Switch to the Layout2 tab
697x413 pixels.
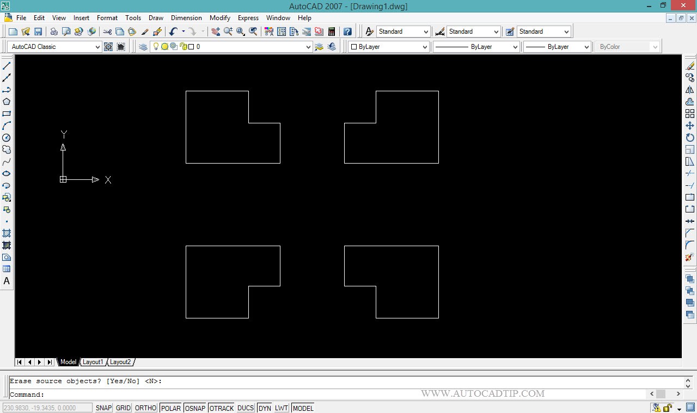[x=120, y=362]
